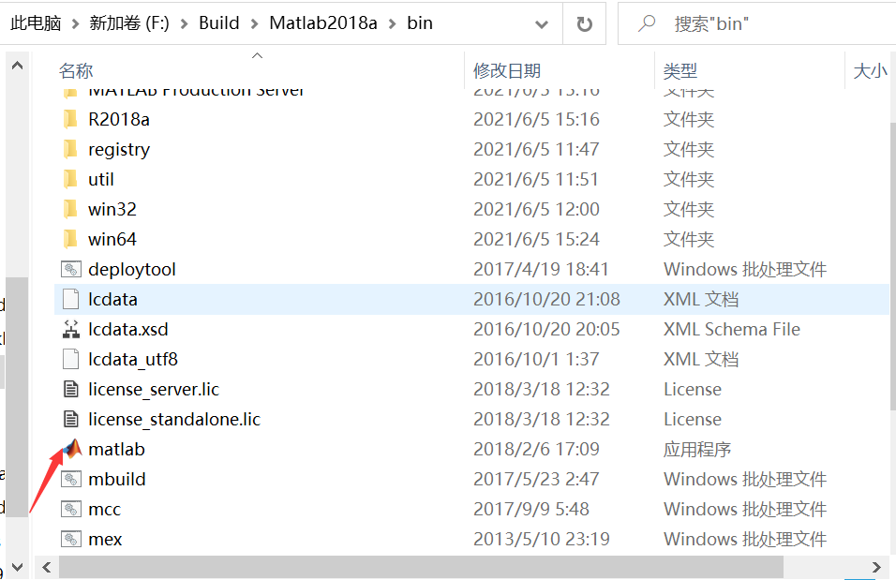Click the mex batch file icon
Screen dimensions: 896x580
(71, 539)
